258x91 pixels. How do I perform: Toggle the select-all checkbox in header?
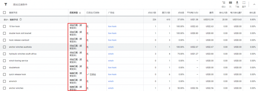[x=5, y=12]
